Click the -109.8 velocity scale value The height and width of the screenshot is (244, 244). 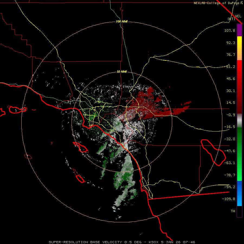pyautogui.click(x=229, y=199)
